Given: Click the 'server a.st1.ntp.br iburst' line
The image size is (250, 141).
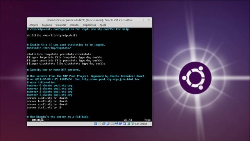Looking at the screenshot, I should 47,98.
